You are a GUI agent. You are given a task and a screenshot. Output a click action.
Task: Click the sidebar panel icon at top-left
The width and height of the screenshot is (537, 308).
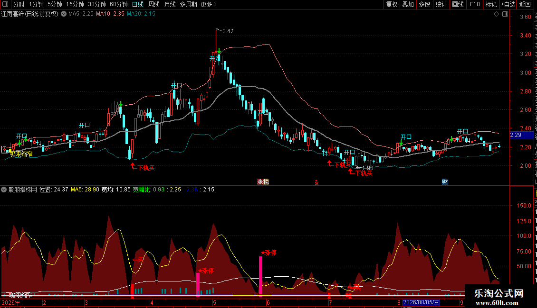click(x=5, y=4)
